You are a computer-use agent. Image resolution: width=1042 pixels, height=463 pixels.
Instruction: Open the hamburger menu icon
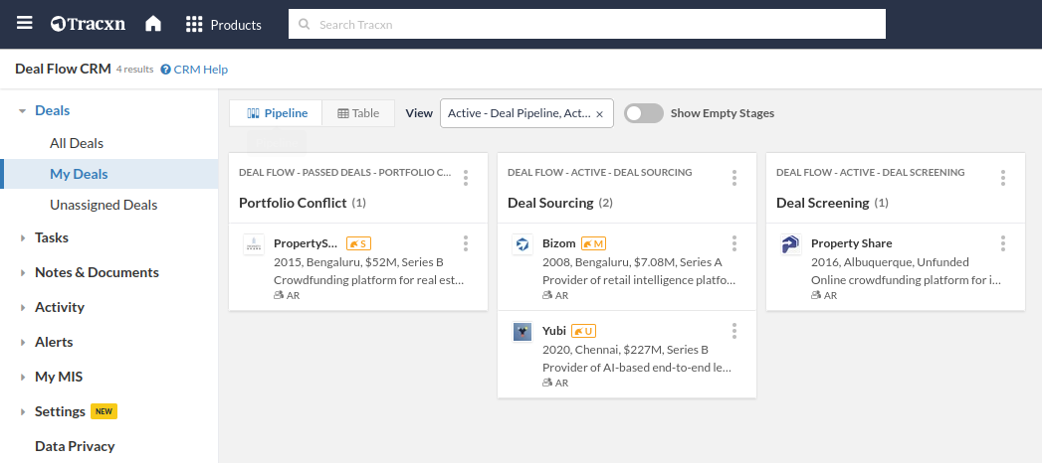tap(25, 24)
